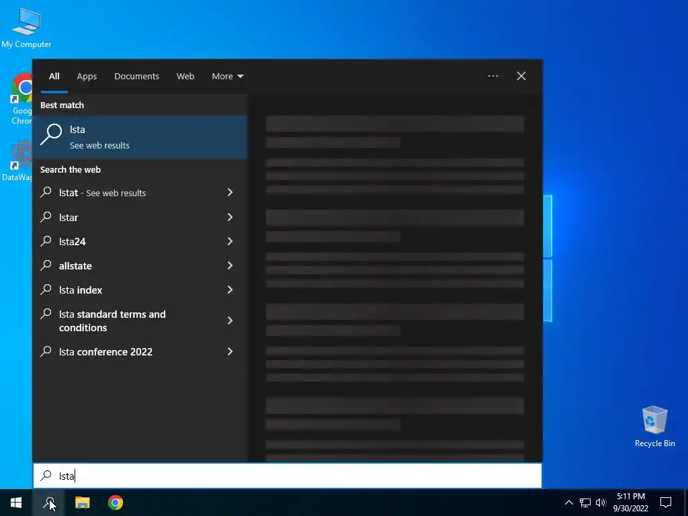Select the lsta conference 2022 suggestion
688x516 pixels.
140,351
